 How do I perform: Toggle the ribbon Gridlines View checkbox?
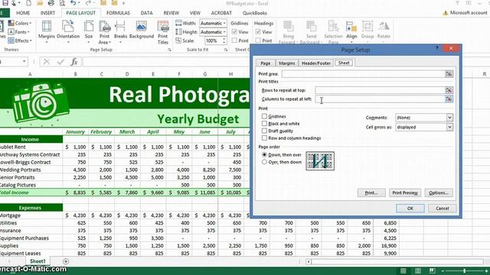234,32
